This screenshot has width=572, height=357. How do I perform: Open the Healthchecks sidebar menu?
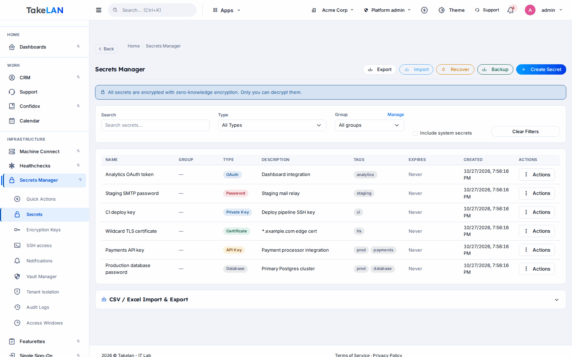coord(45,166)
